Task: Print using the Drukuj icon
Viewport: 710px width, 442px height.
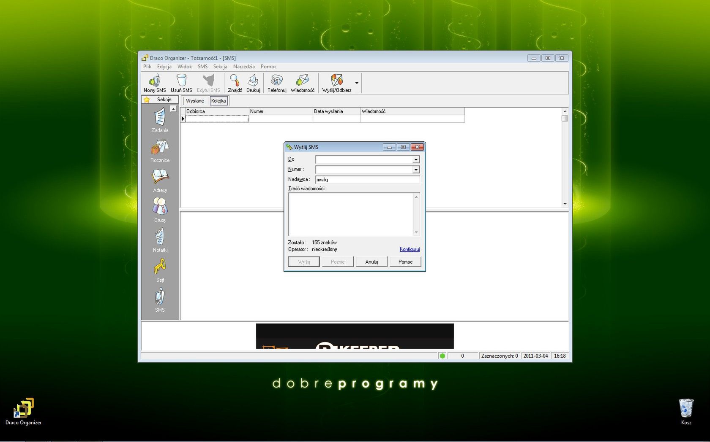Action: click(253, 83)
